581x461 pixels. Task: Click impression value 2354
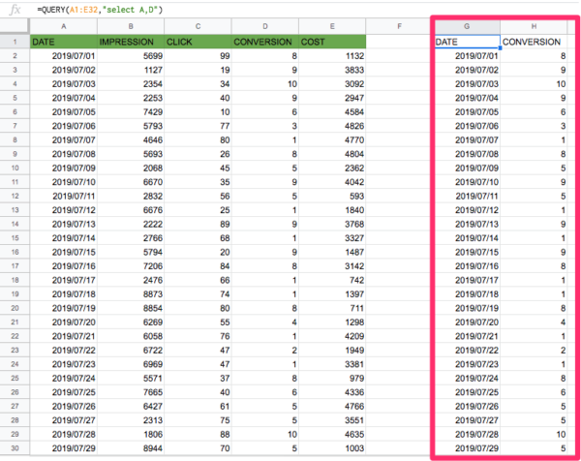tap(131, 84)
